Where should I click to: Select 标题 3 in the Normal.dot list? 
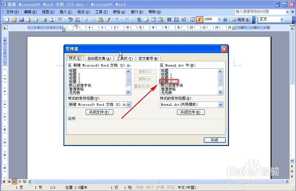coord(169,82)
